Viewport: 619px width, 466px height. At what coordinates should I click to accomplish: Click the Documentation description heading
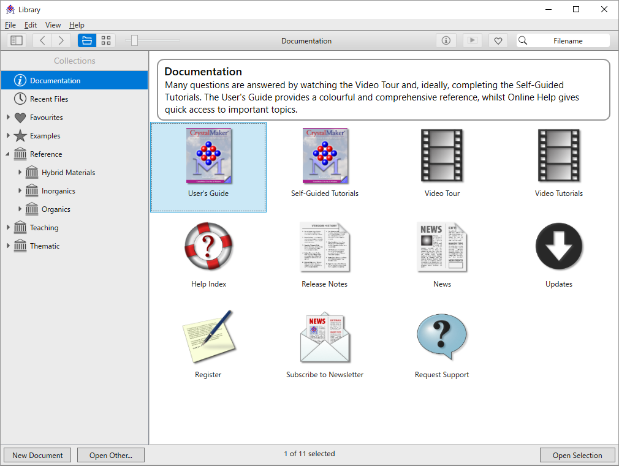(x=203, y=72)
